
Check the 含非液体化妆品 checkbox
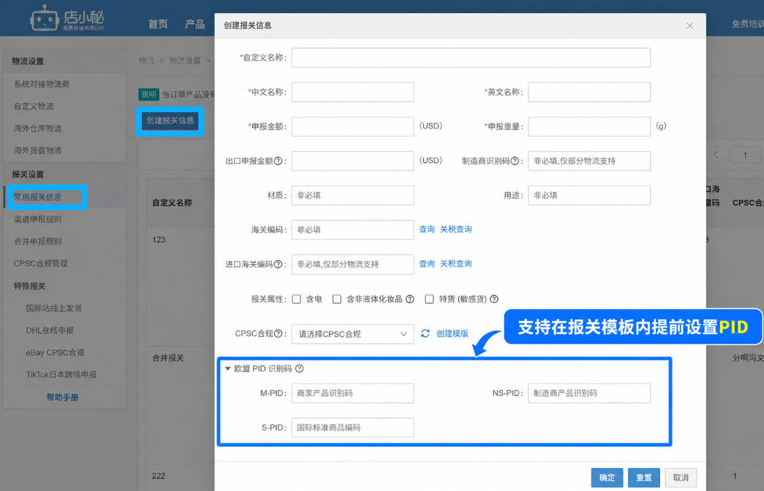(x=337, y=299)
